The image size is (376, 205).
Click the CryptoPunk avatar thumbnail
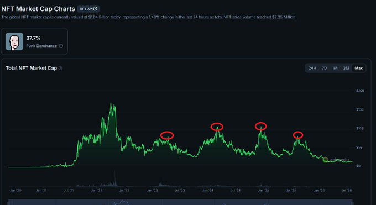(x=14, y=41)
